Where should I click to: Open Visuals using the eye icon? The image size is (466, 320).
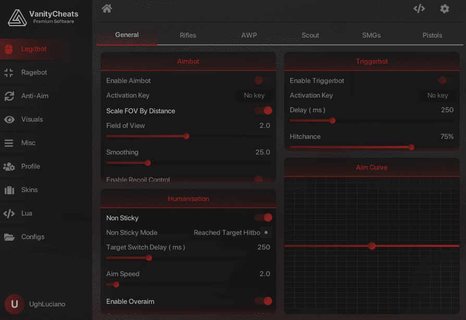click(9, 120)
